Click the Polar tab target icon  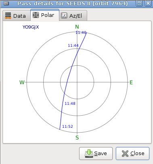[36, 15]
